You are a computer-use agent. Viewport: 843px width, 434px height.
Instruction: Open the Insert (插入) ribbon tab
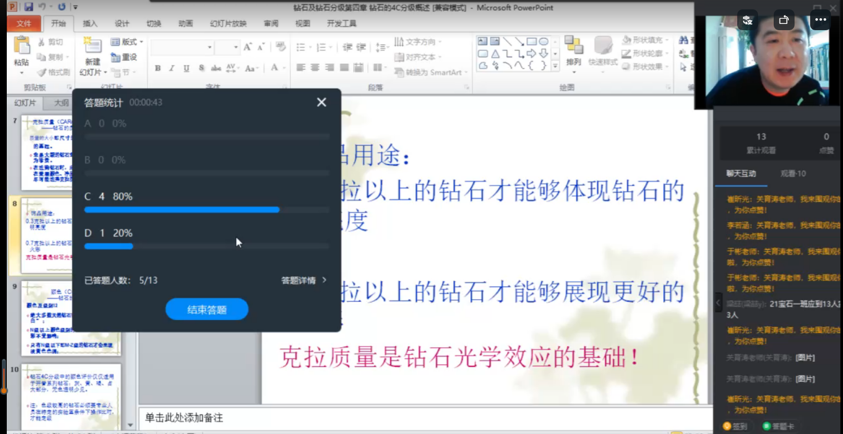[90, 23]
